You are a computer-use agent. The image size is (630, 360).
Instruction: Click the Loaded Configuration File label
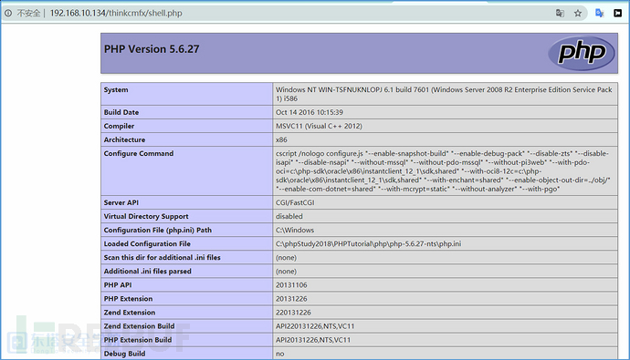click(147, 243)
